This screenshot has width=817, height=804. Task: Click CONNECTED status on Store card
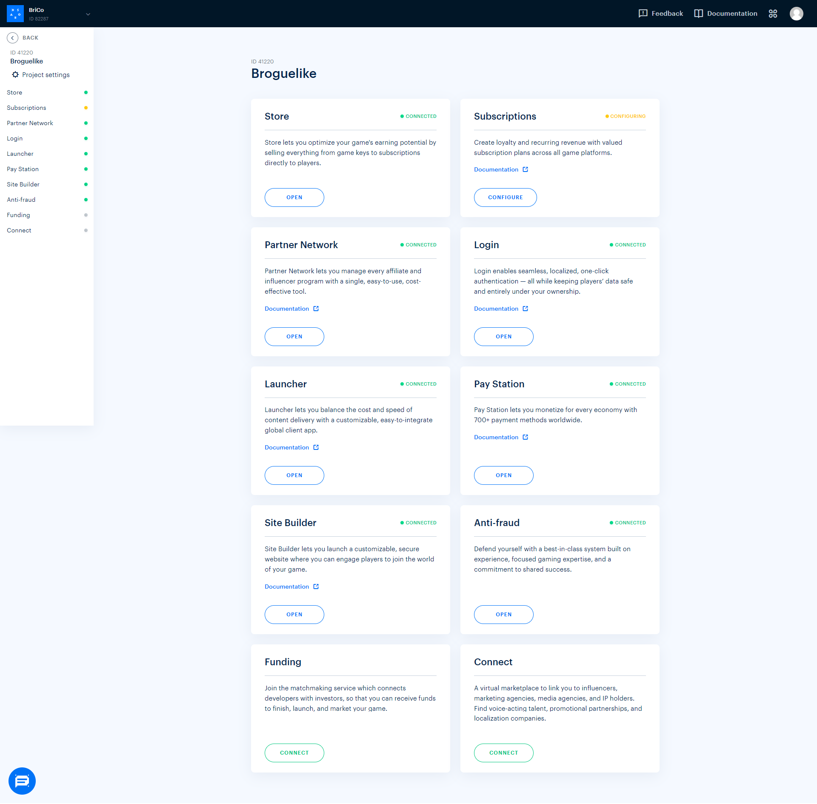[x=418, y=116]
